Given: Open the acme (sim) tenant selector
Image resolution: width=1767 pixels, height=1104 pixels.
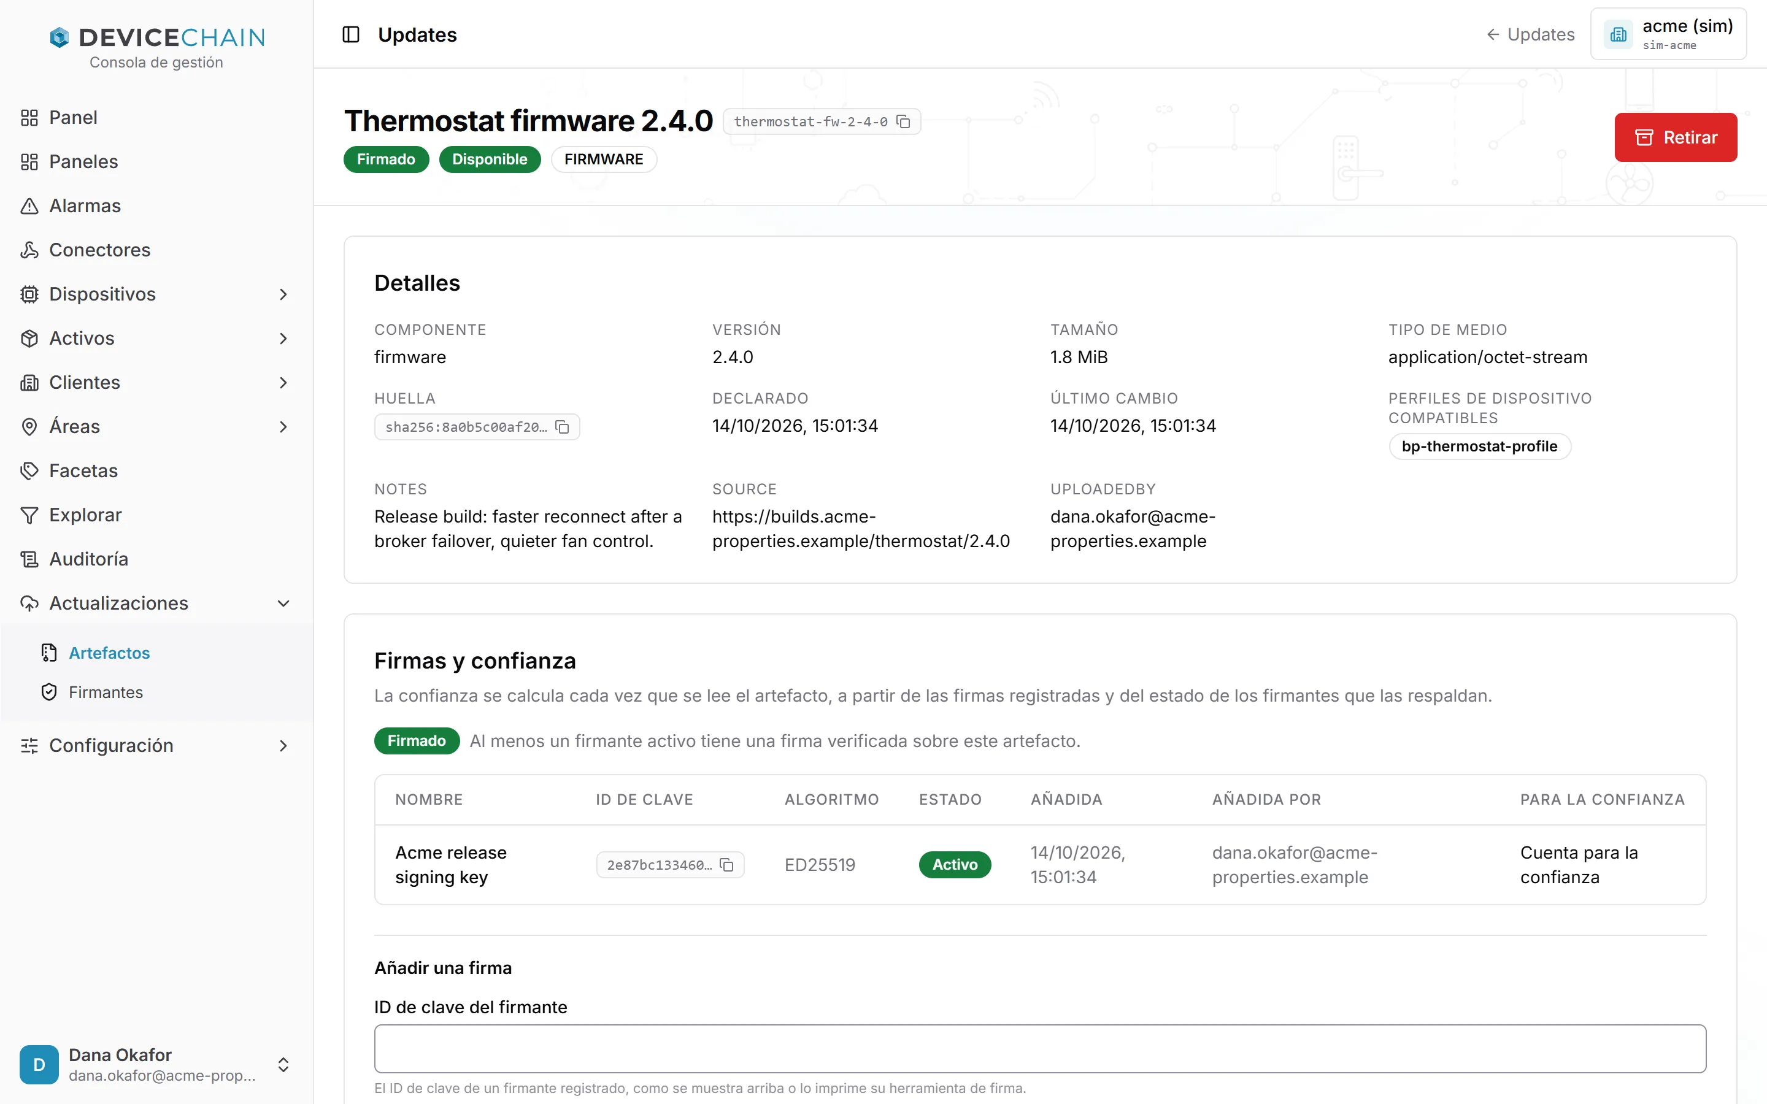Looking at the screenshot, I should tap(1668, 34).
